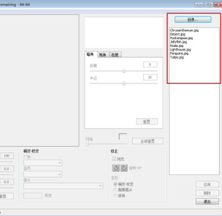The height and width of the screenshot is (216, 222).
Task: Select Desert.jpg in file list
Action: click(177, 34)
